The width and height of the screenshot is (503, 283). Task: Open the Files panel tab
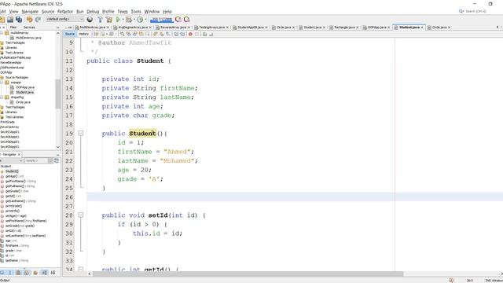click(x=13, y=28)
